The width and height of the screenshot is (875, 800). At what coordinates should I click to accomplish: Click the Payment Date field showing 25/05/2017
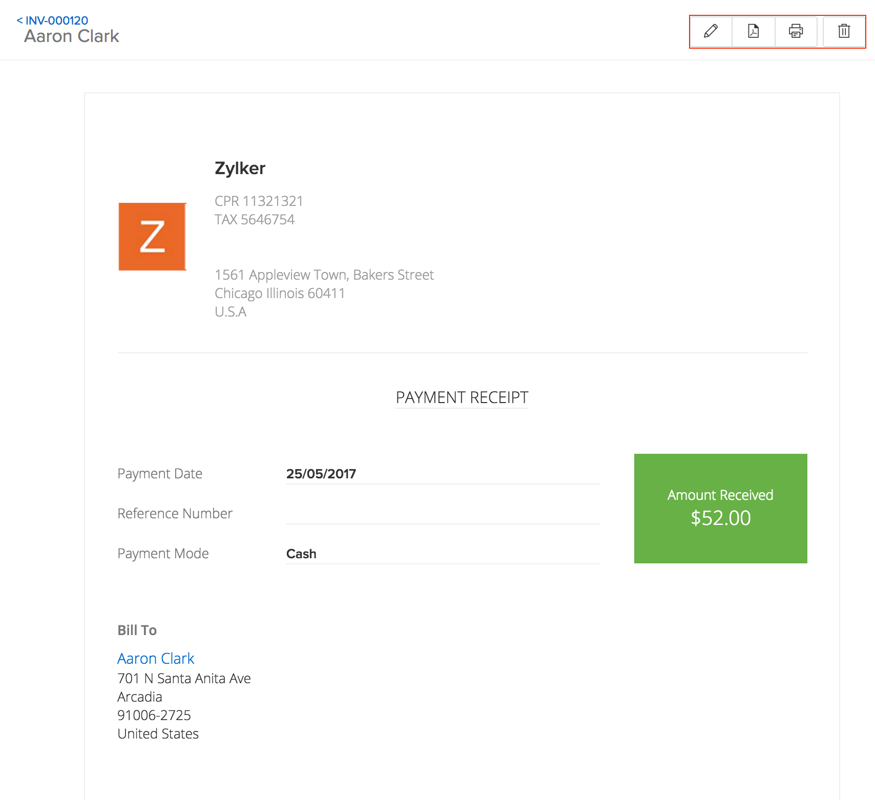point(321,473)
